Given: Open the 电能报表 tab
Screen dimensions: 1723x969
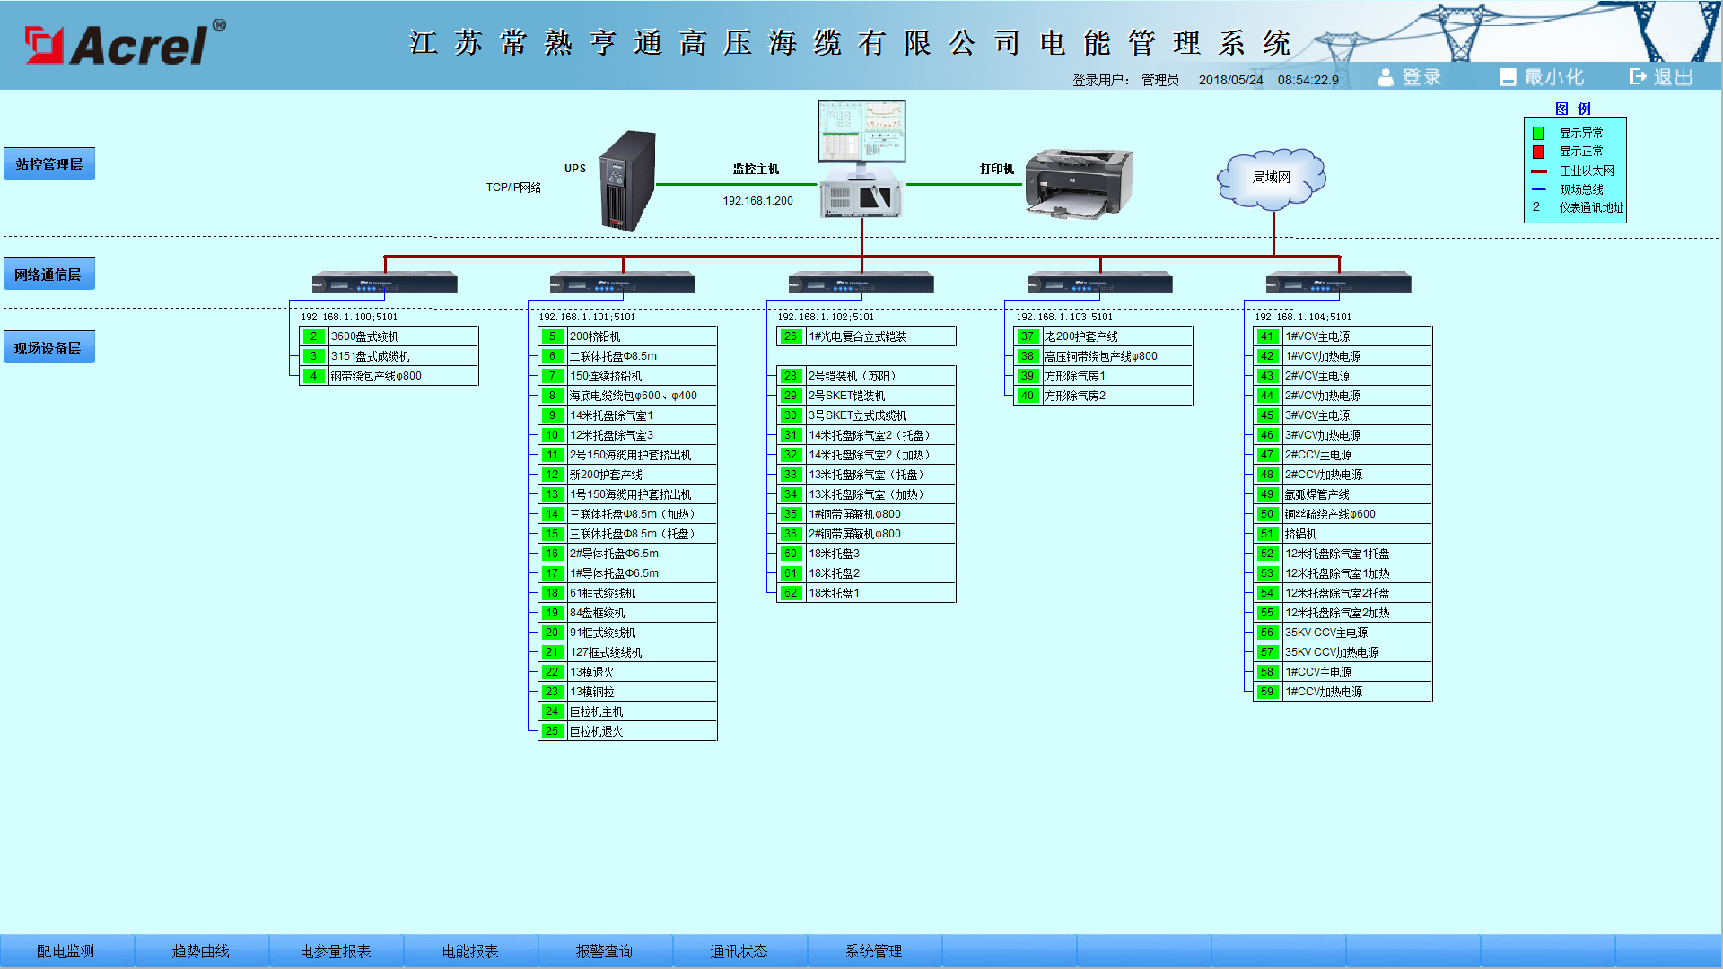Looking at the screenshot, I should (x=470, y=951).
